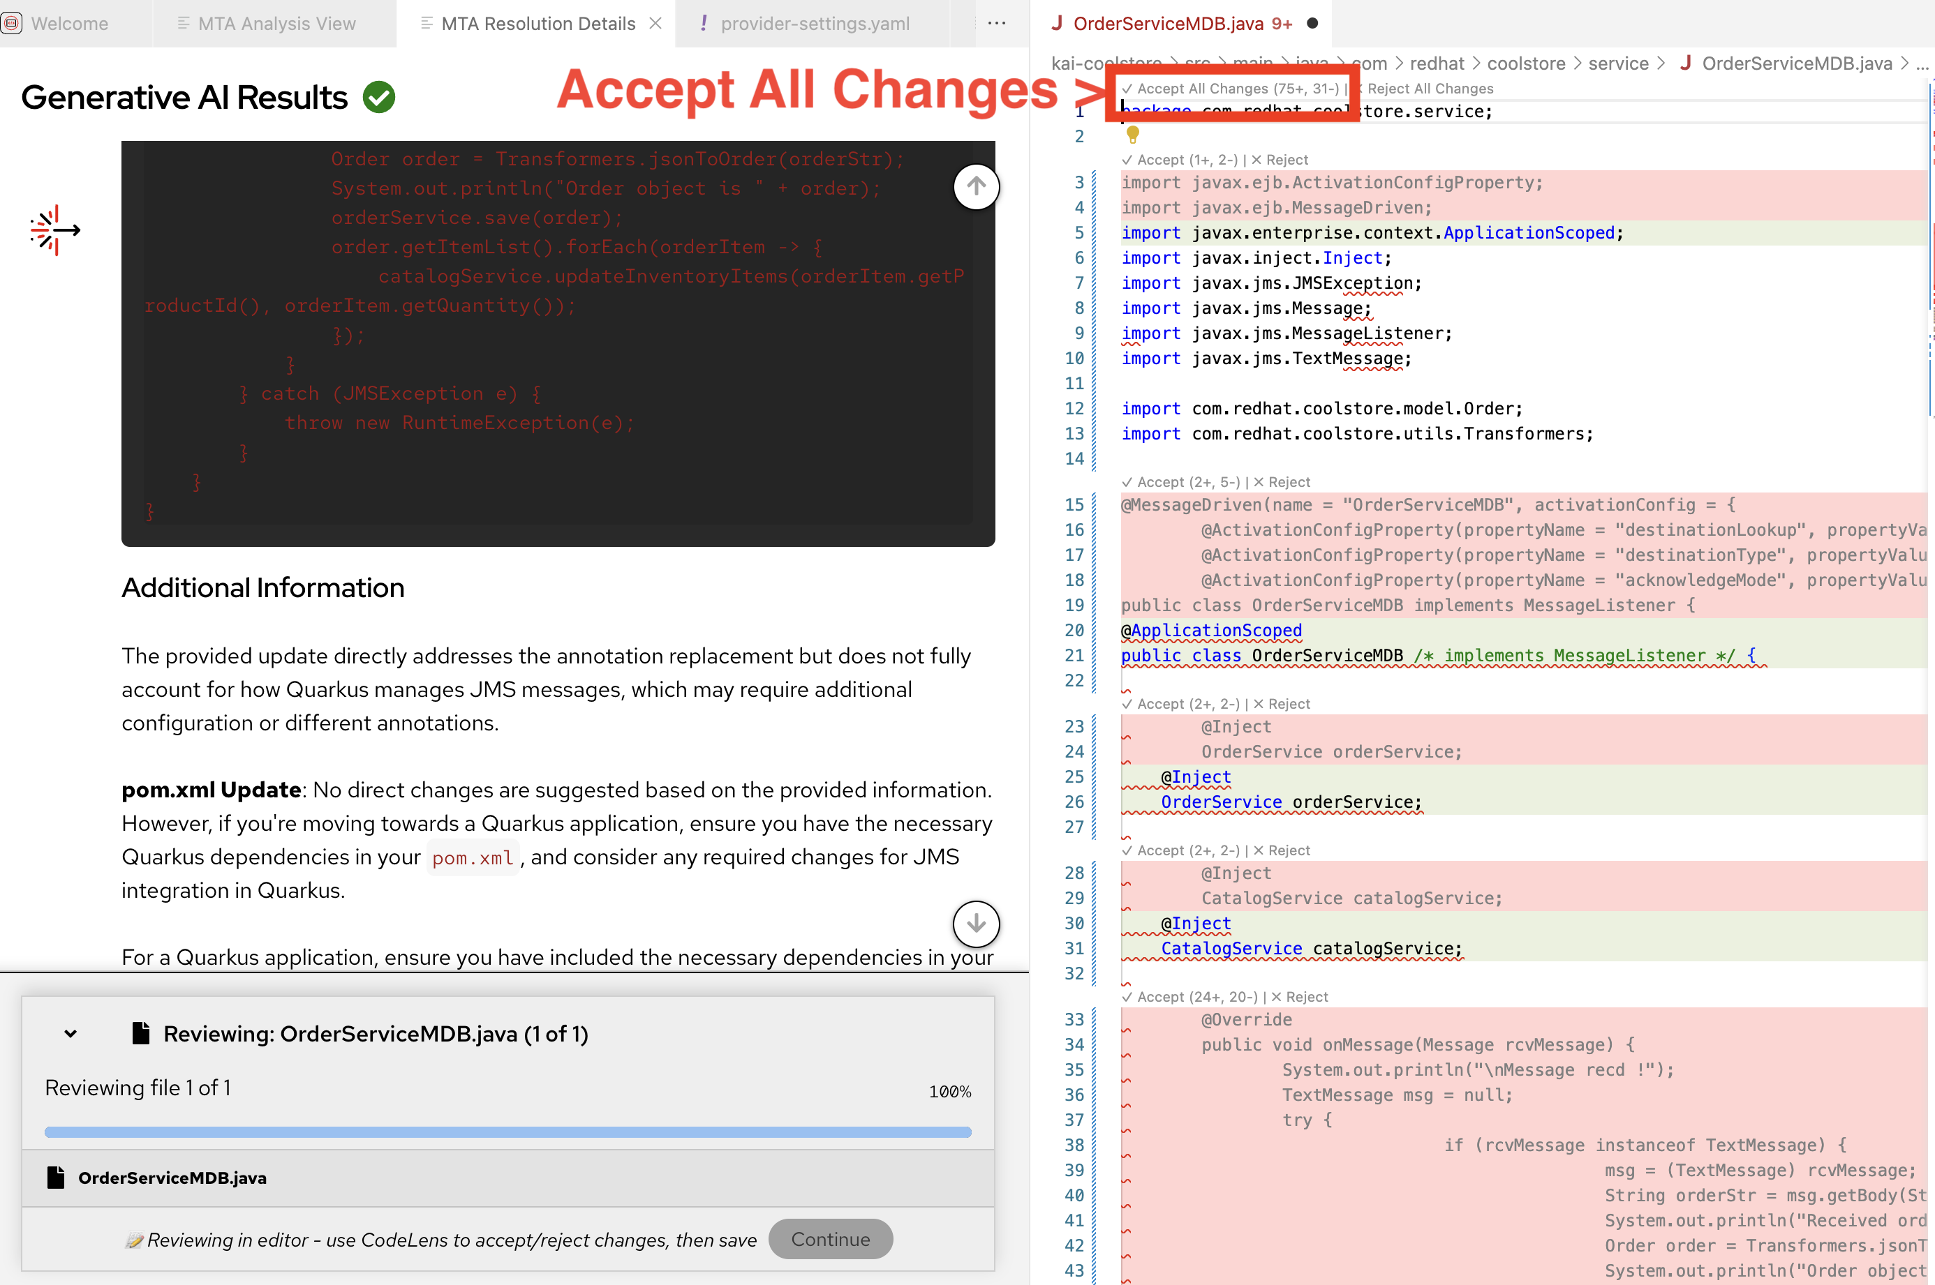Collapse the Reviewing OrderServiceMDB.java section
Viewport: 1935px width, 1285px height.
(x=71, y=1033)
